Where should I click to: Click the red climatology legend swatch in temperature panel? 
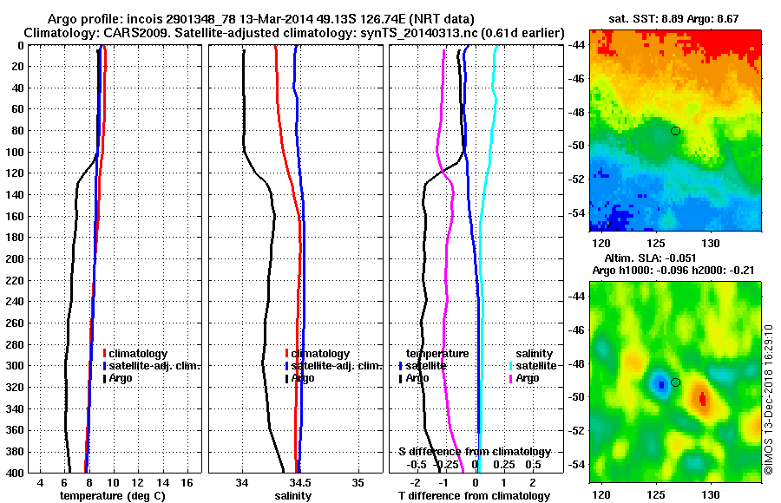coord(105,354)
